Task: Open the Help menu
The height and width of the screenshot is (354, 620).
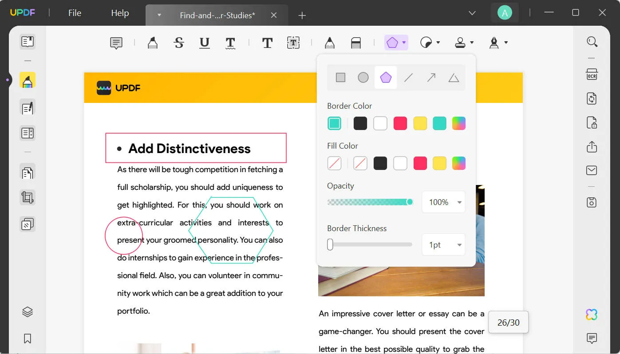Action: tap(119, 13)
